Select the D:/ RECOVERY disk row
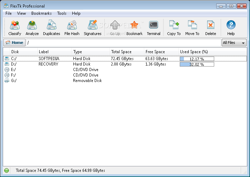The image size is (250, 177). [48, 64]
